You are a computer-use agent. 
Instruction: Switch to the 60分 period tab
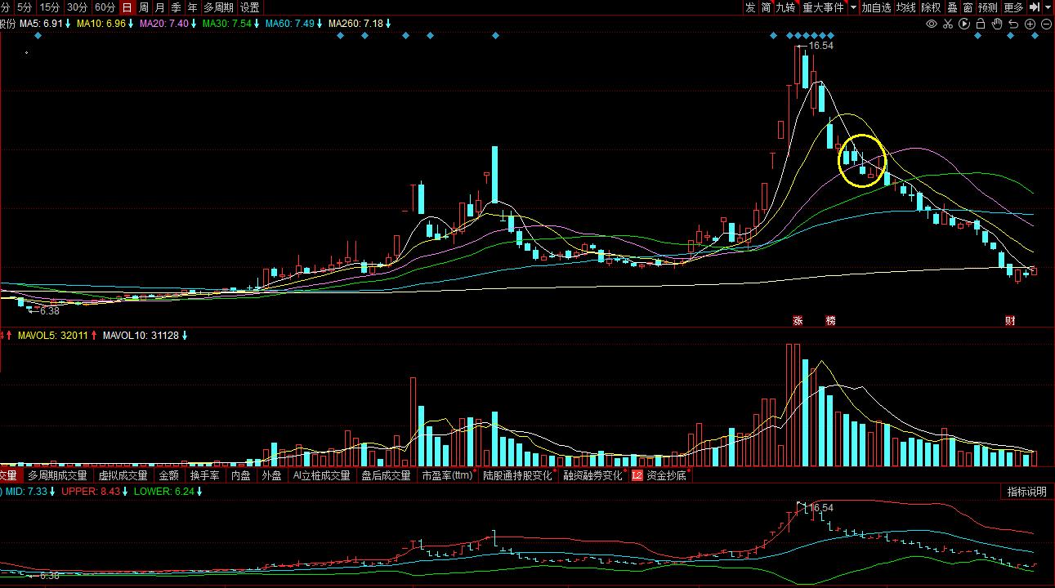105,7
